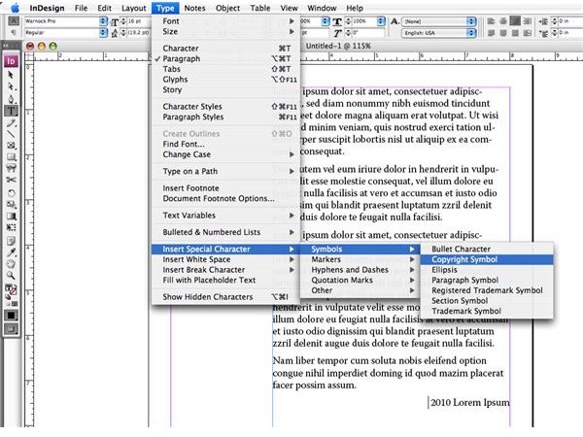Choose Insert Footnote
The width and height of the screenshot is (583, 437).
pos(225,188)
